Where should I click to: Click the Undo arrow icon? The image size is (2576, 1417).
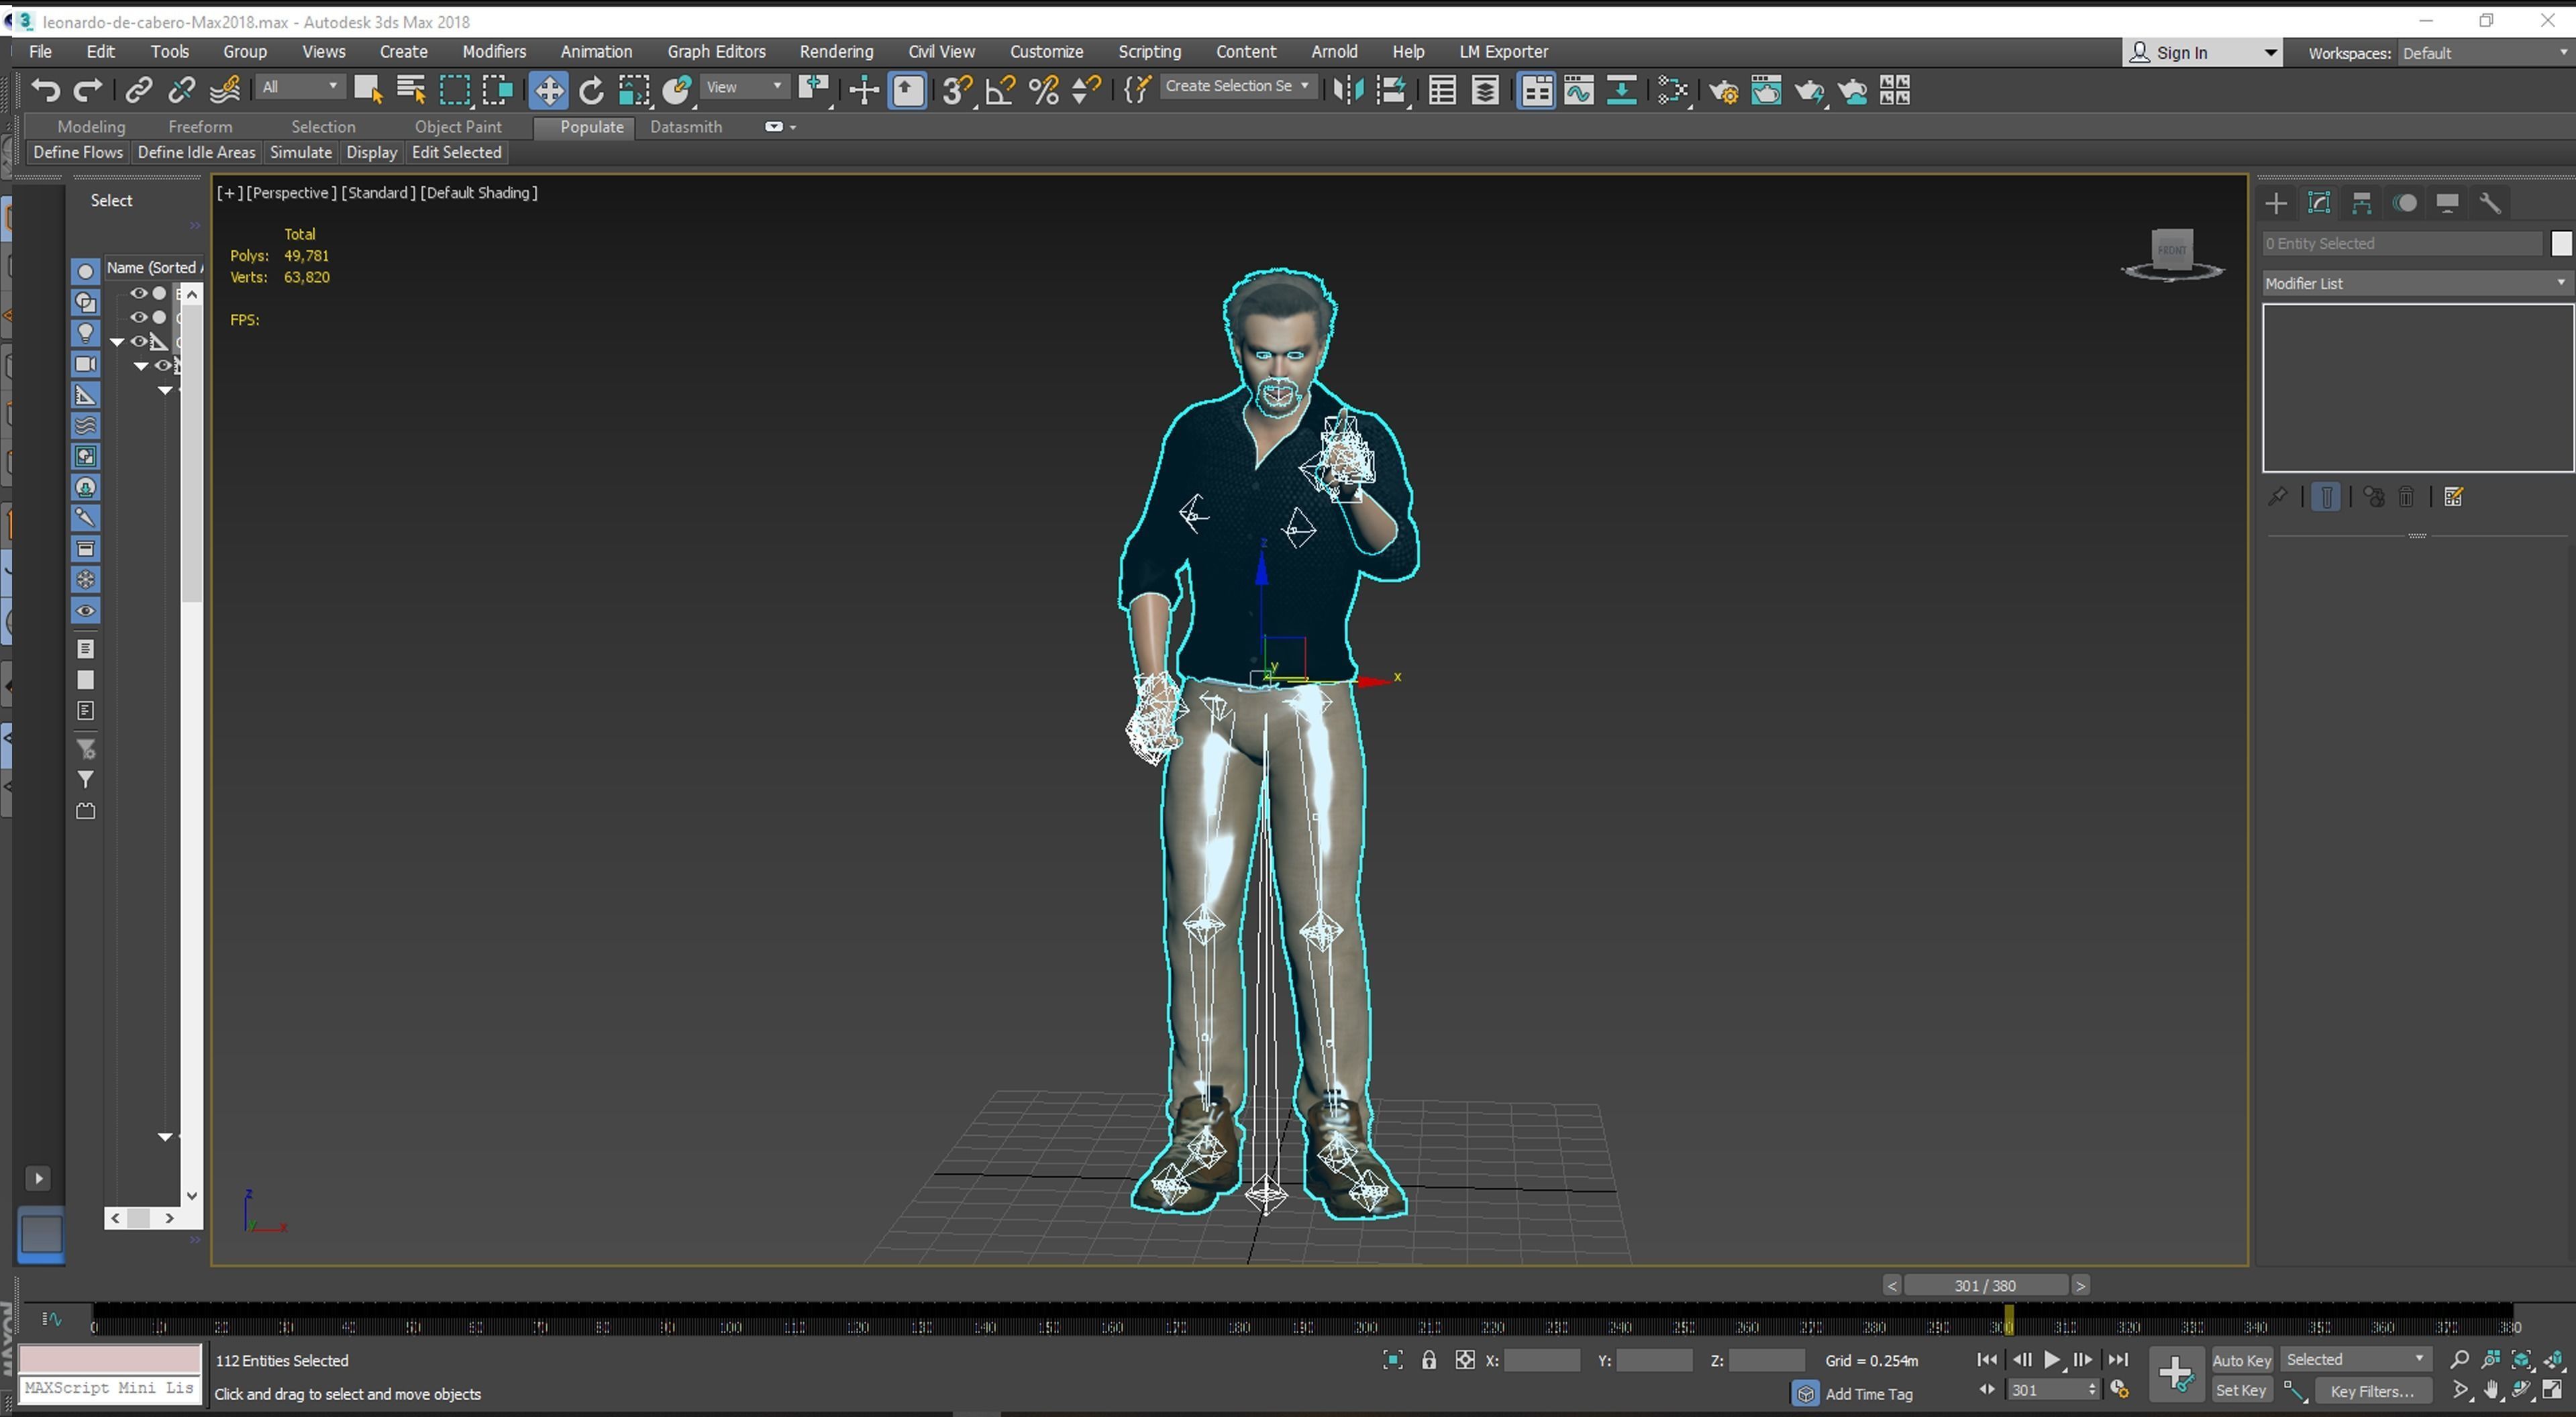pos(45,91)
